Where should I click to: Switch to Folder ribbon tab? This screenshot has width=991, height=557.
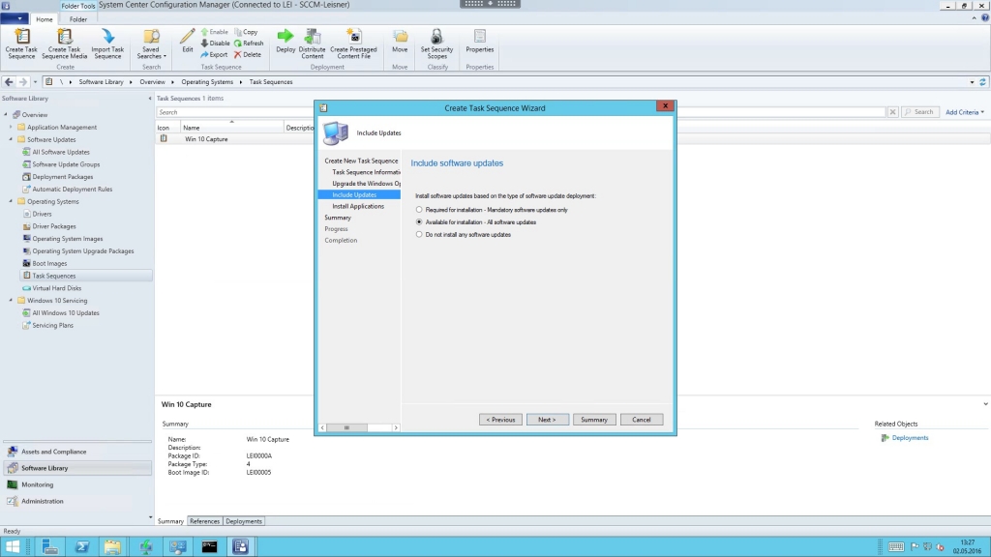[78, 19]
